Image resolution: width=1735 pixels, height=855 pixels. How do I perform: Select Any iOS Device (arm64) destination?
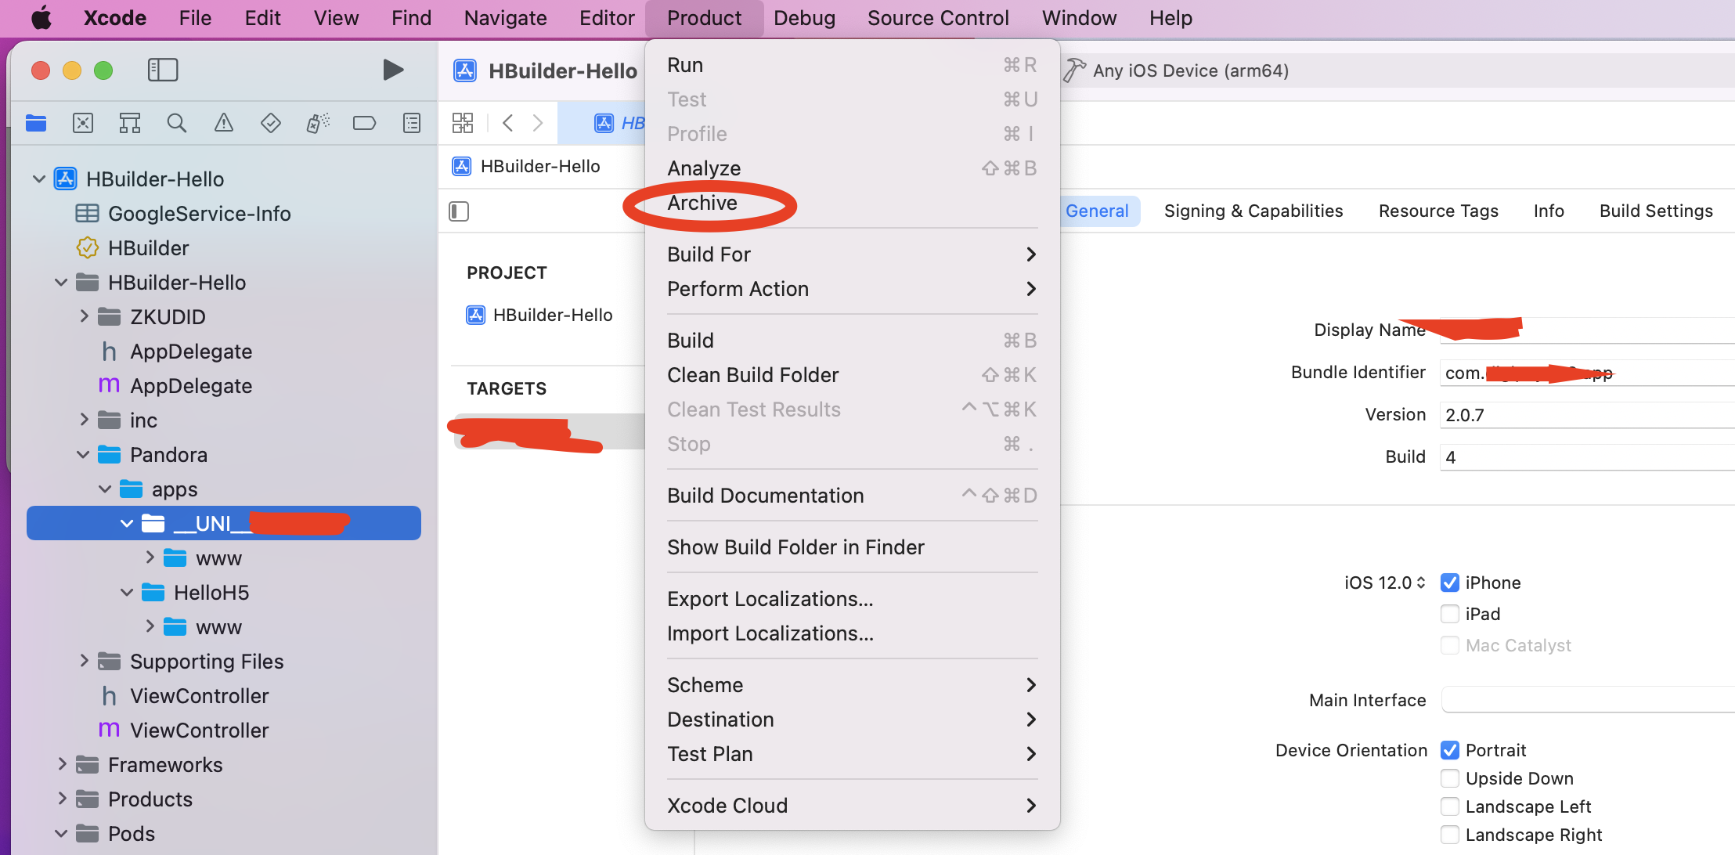(x=1191, y=70)
